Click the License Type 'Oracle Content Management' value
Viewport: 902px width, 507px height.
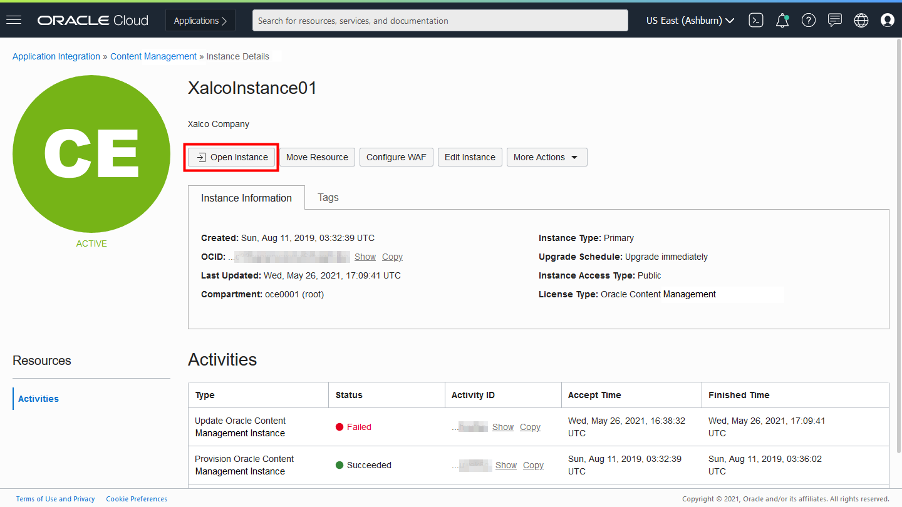click(x=658, y=294)
